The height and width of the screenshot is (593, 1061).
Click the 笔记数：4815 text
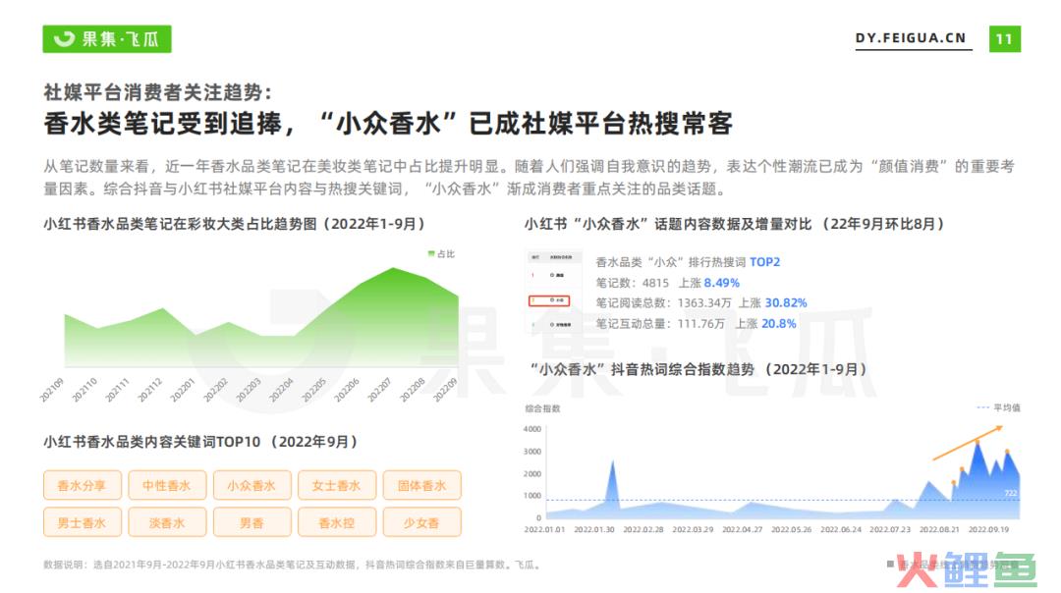click(x=632, y=283)
